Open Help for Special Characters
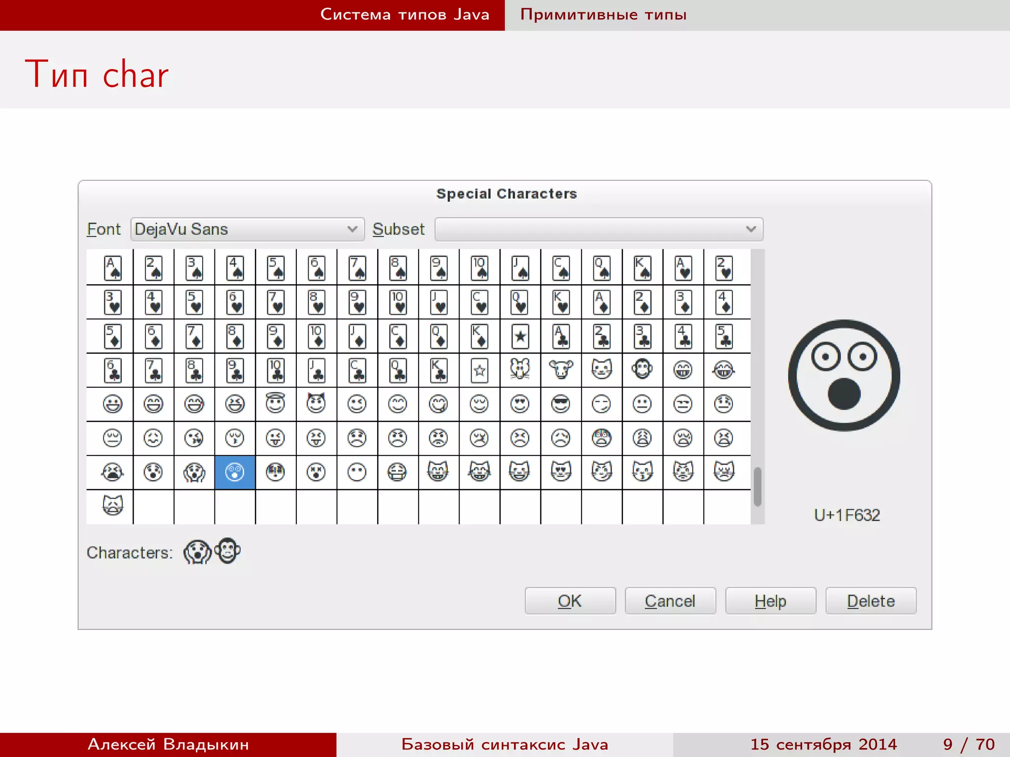1010x757 pixels. pyautogui.click(x=770, y=601)
